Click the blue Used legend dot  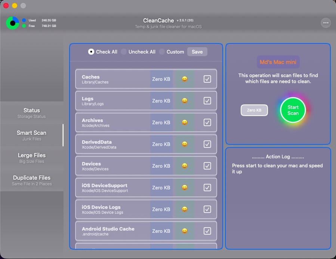tap(24, 20)
